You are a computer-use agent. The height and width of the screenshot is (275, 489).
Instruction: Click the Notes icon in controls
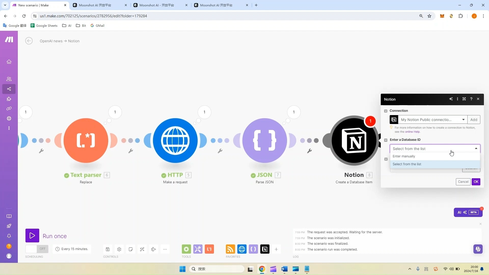tap(131, 249)
